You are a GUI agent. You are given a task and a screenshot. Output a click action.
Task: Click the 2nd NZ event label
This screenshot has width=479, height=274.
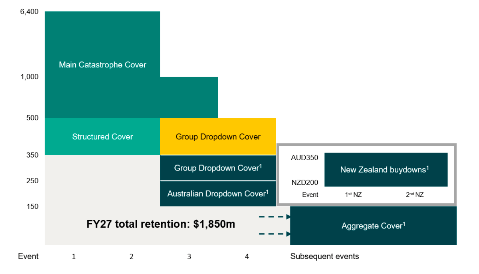click(415, 195)
